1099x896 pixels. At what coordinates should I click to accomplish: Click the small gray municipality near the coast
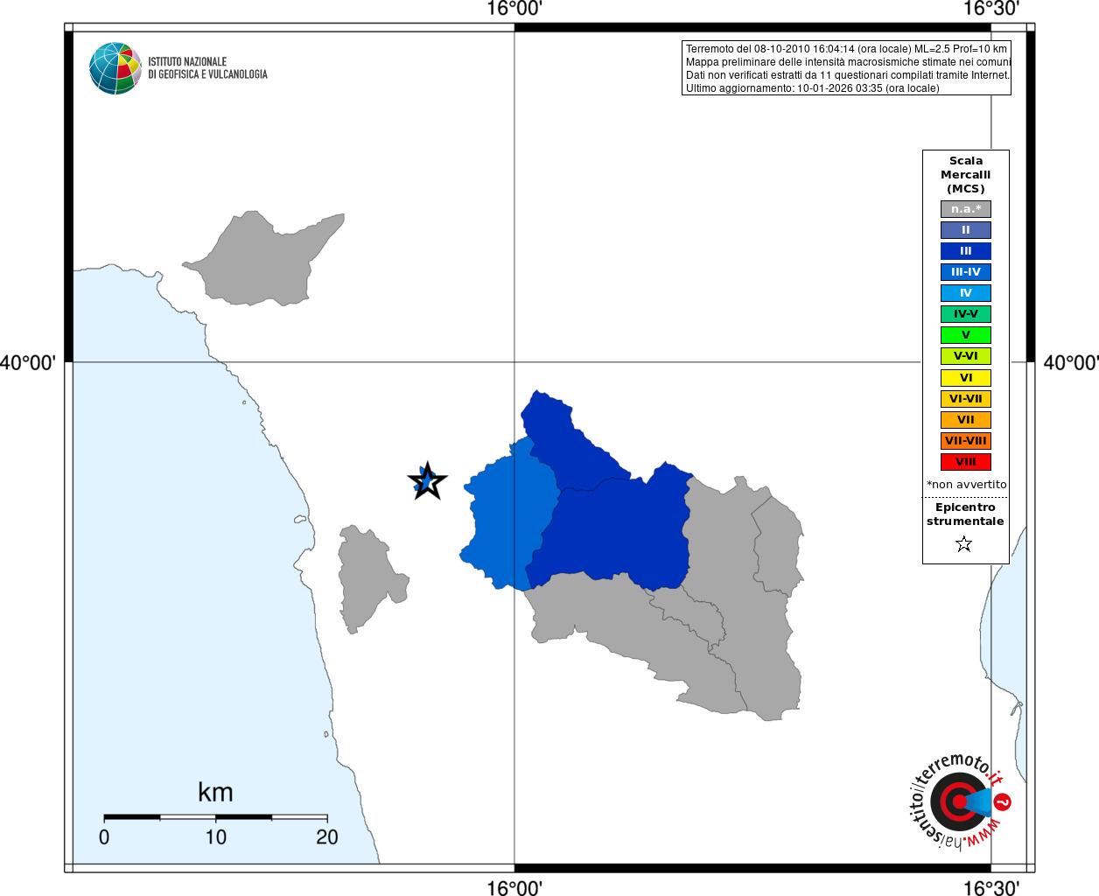tap(367, 576)
